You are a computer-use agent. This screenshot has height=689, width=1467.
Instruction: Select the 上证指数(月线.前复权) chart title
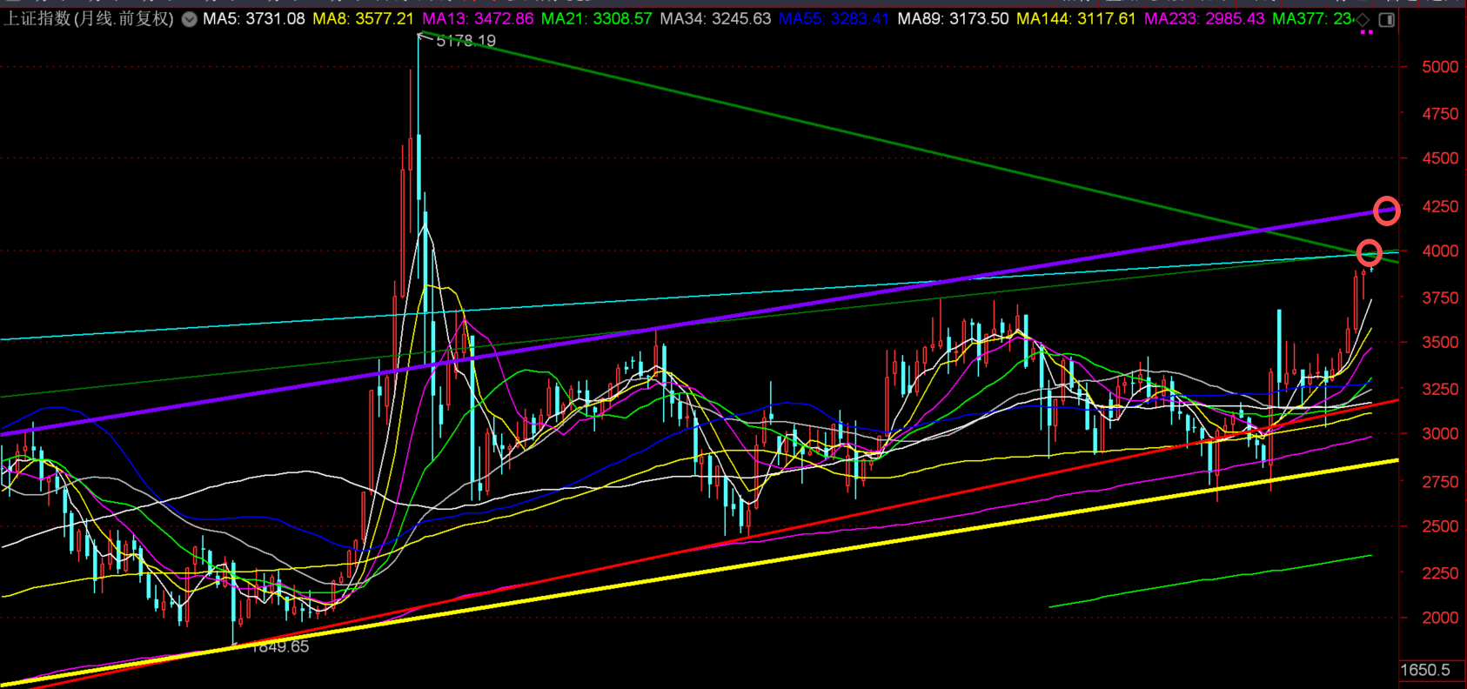coord(89,18)
